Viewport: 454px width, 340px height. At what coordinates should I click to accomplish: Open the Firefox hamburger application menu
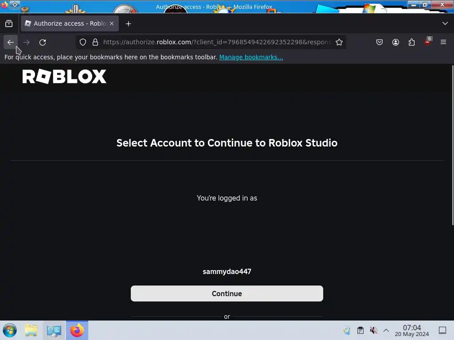[x=443, y=42]
